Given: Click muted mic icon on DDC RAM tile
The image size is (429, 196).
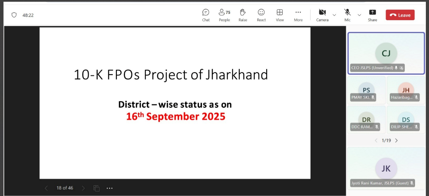Looking at the screenshot, I should point(376,127).
